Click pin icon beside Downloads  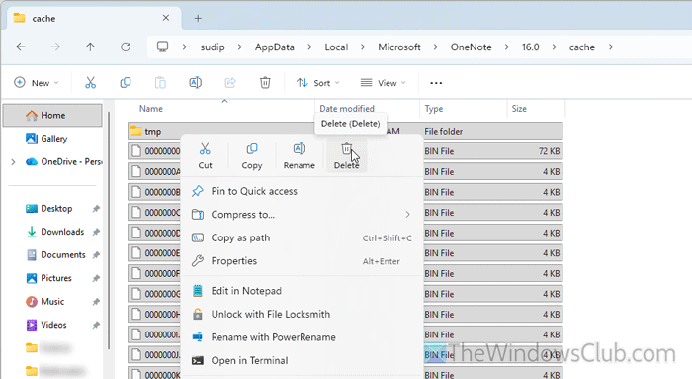click(x=96, y=232)
